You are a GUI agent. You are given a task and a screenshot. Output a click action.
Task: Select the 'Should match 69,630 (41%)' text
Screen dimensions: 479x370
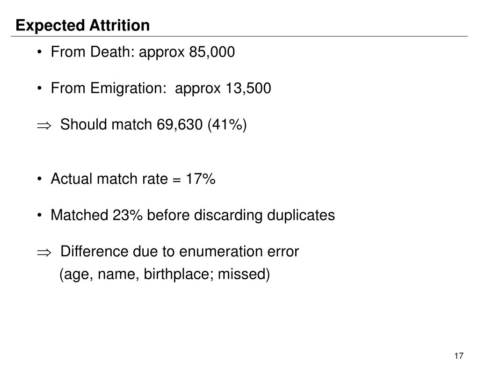pos(153,124)
